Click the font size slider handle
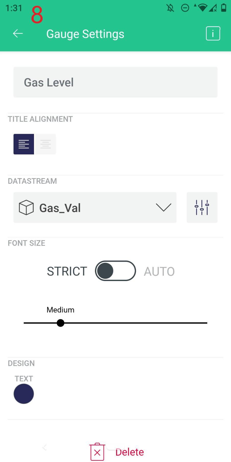Screen dimensions: 231x462 (60, 323)
